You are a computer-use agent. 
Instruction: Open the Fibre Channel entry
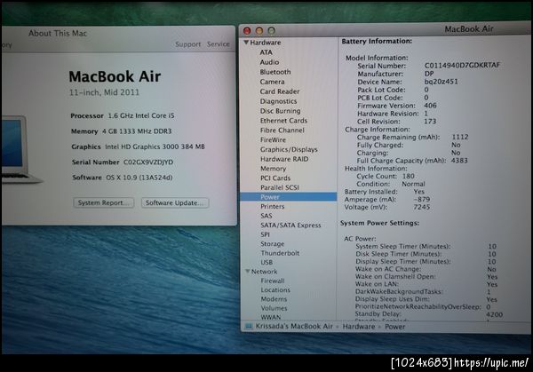(x=282, y=131)
